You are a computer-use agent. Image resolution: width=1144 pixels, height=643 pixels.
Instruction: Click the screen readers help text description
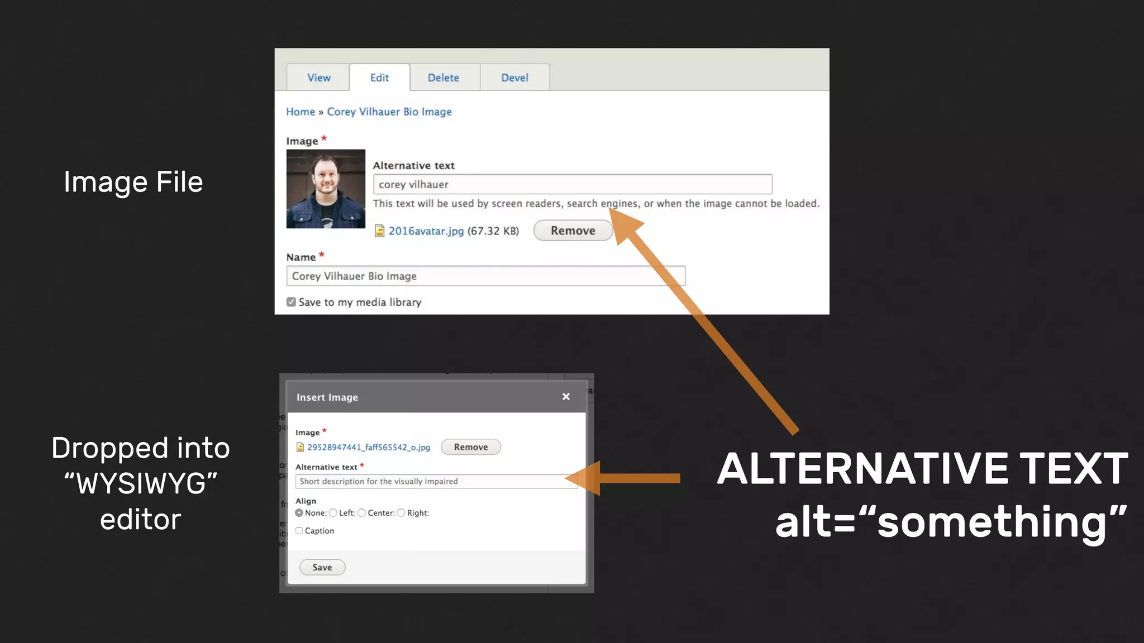pyautogui.click(x=596, y=204)
